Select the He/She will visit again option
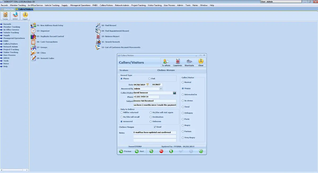The image size is (318, 173). 151,113
